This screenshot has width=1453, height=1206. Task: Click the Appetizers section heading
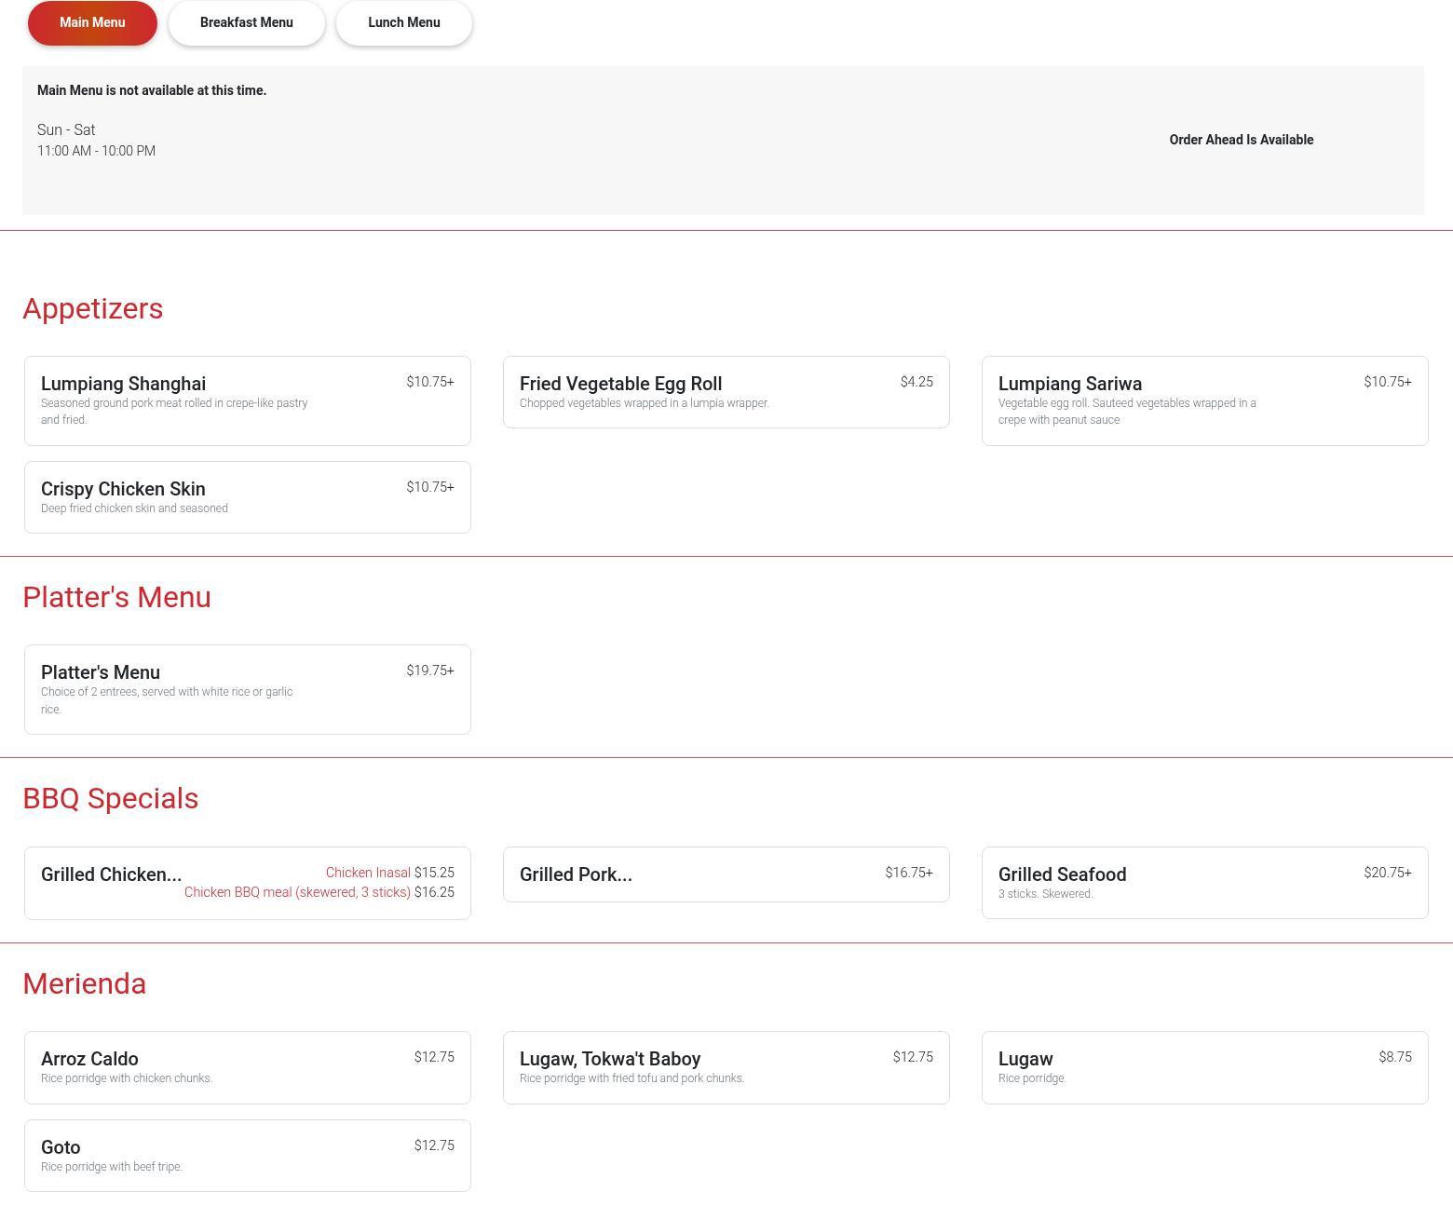pyautogui.click(x=93, y=308)
